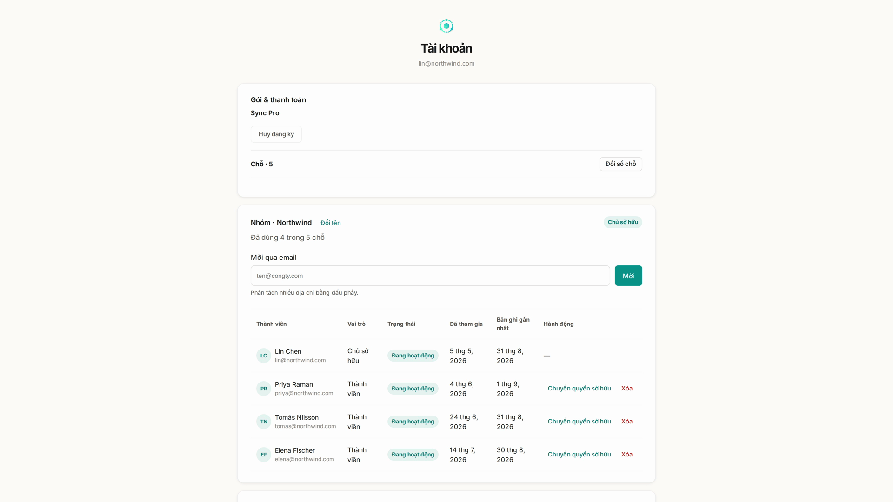Click the Hủy đăng ký button
The image size is (893, 502).
pos(276,134)
